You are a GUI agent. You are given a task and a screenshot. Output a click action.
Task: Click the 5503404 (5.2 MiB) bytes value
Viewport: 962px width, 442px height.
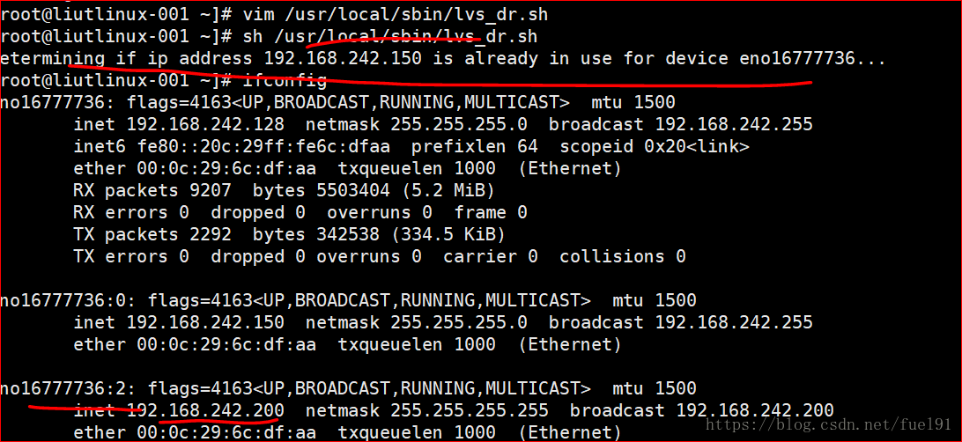coord(405,191)
